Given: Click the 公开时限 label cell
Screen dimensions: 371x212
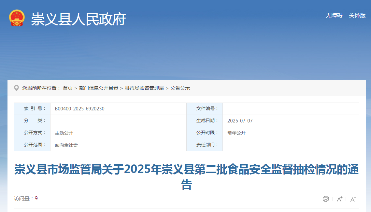Looking at the screenshot, I should pos(205,133).
